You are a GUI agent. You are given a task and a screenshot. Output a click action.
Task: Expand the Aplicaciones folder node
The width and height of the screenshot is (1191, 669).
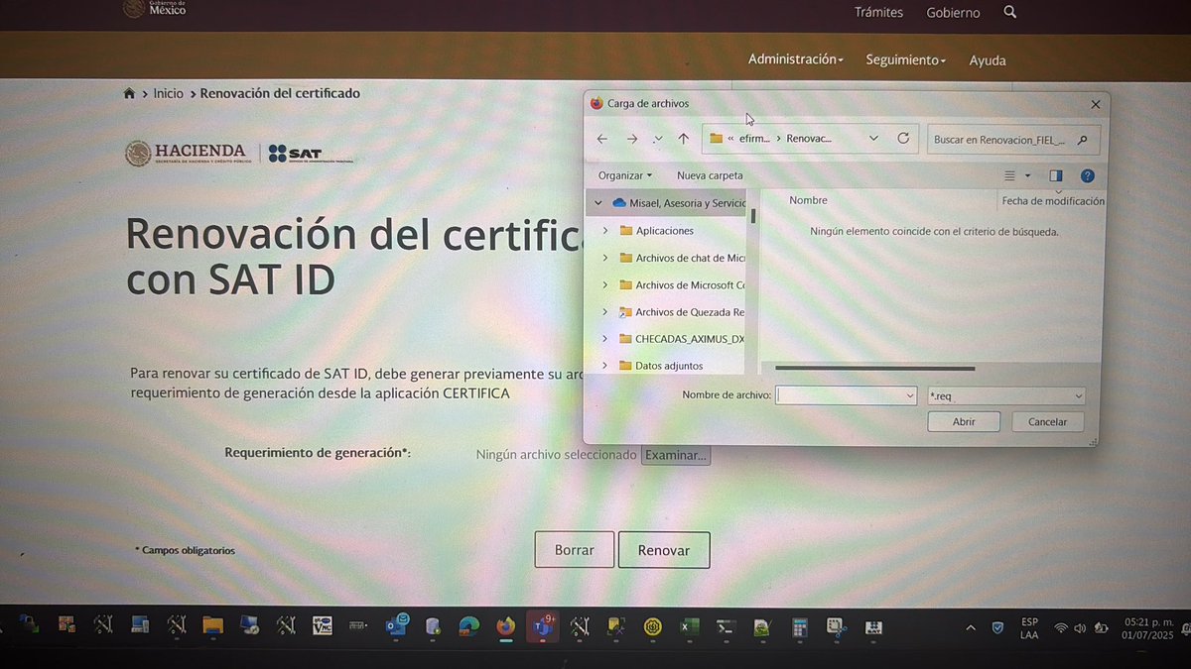[x=605, y=231]
